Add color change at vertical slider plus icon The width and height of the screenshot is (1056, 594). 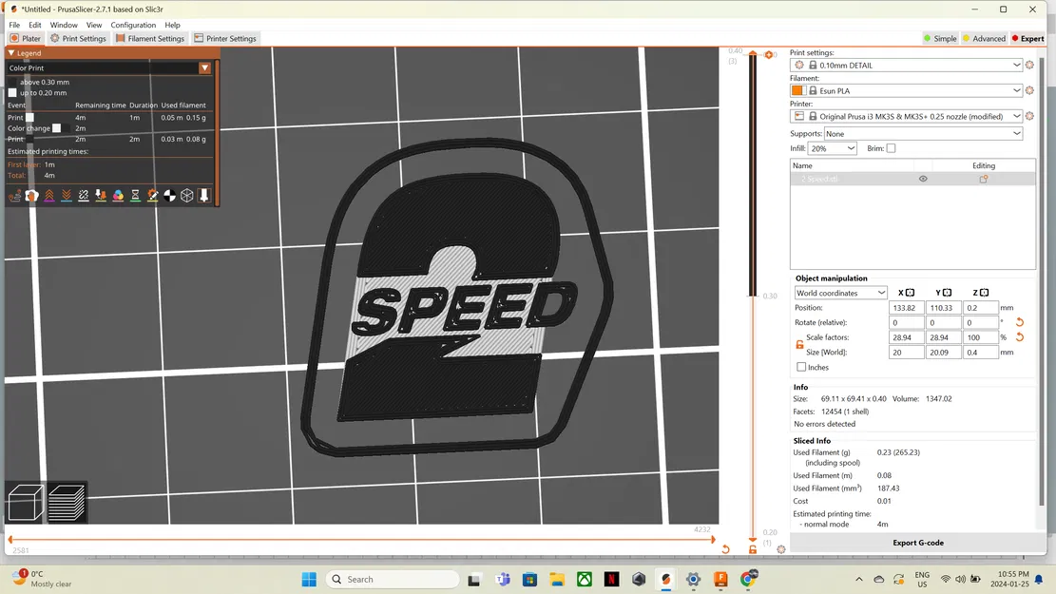coord(768,54)
